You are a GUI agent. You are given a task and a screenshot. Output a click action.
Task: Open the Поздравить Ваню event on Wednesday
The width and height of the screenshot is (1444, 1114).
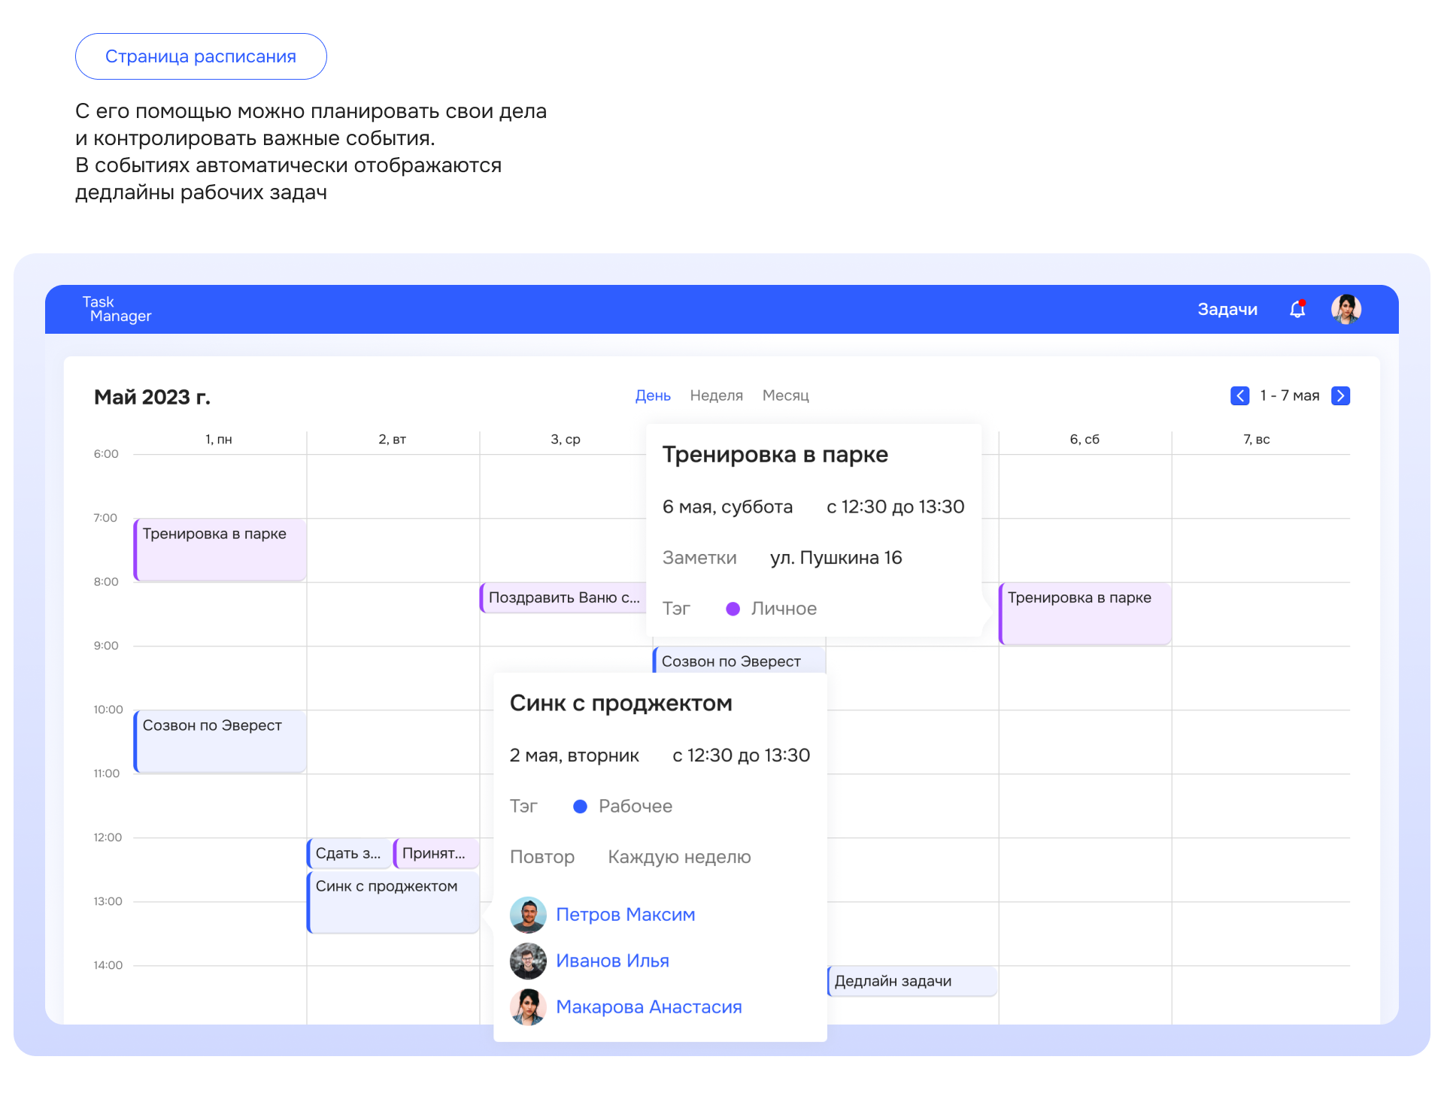pyautogui.click(x=563, y=598)
